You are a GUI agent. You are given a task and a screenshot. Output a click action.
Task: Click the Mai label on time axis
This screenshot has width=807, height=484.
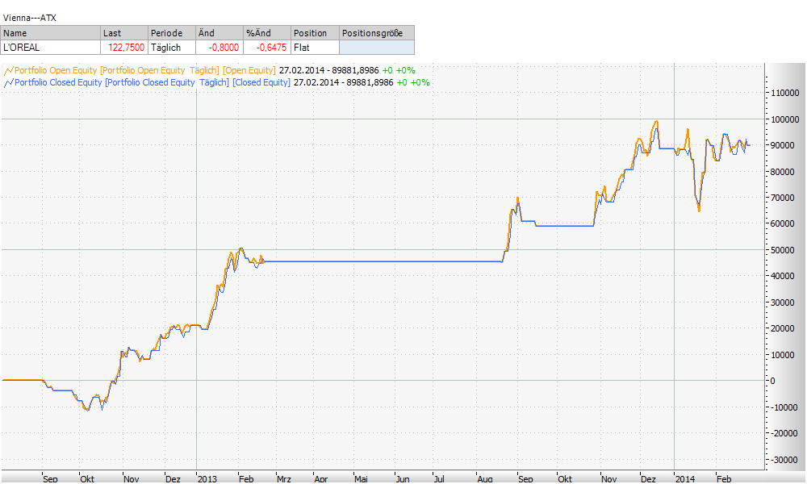[x=362, y=479]
